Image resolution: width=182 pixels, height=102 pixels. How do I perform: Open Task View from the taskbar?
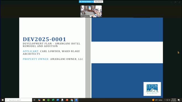pos(34,100)
